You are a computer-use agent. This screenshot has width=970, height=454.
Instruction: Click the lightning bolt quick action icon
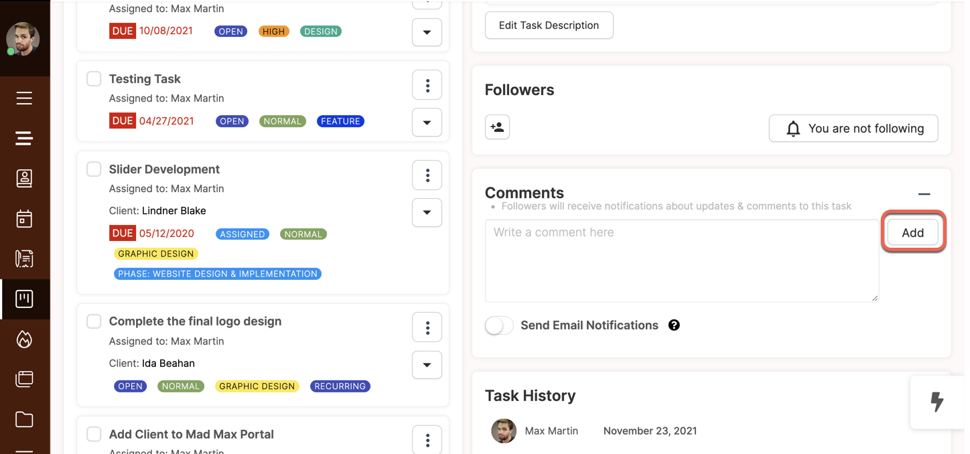[937, 402]
